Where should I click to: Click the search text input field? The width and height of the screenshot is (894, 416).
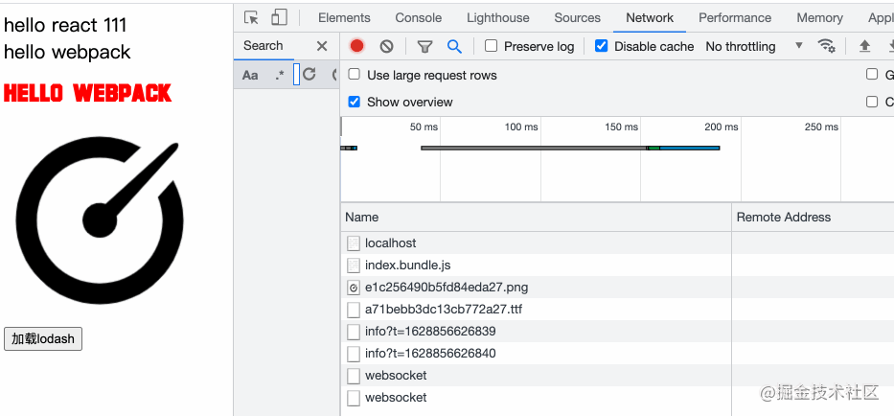[x=296, y=75]
